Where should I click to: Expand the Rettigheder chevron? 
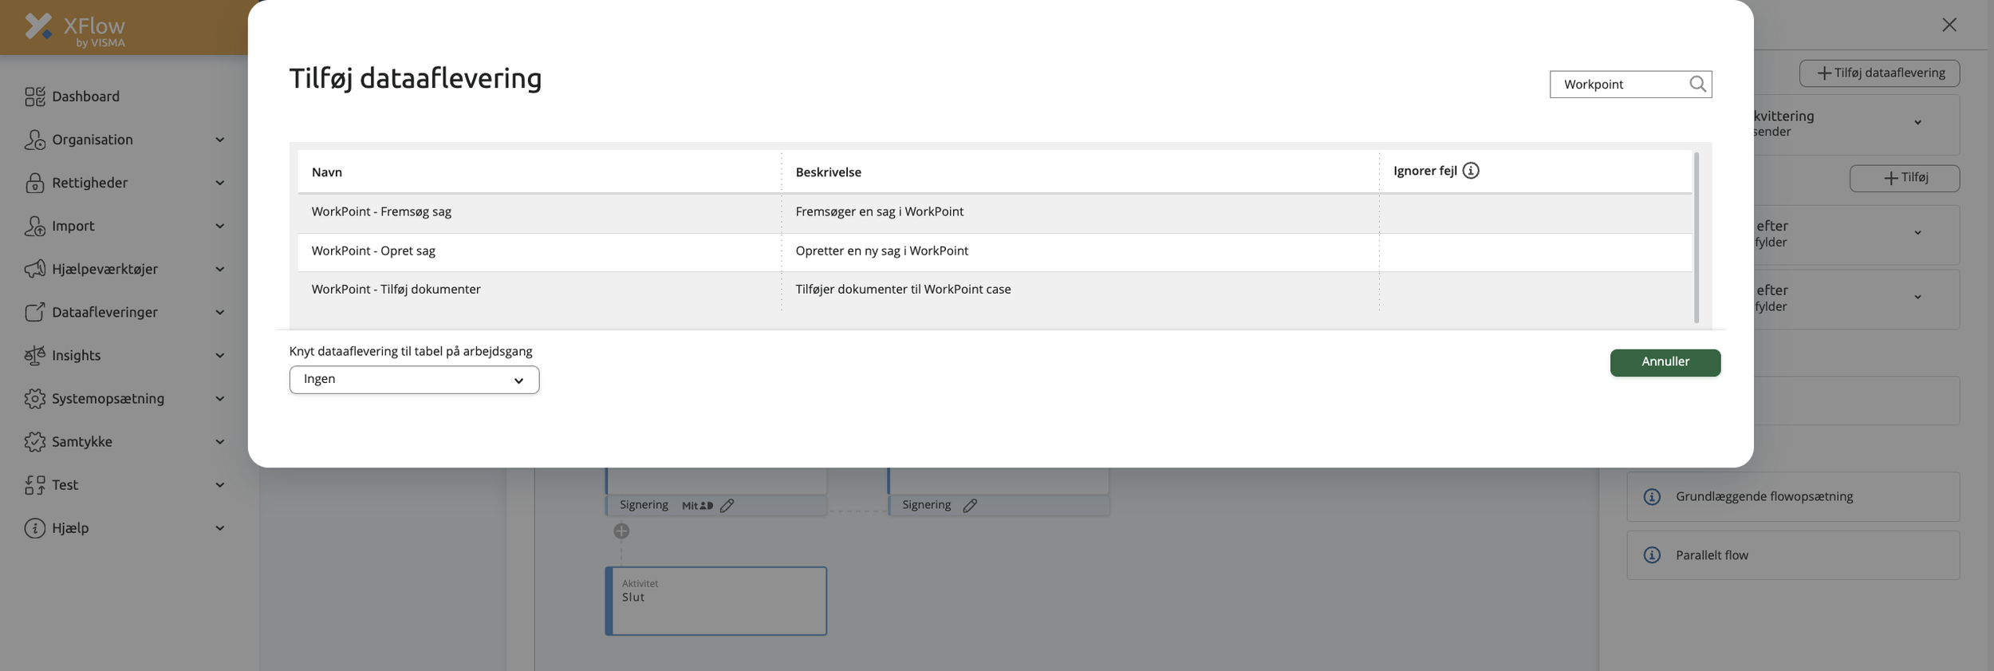coord(219,183)
